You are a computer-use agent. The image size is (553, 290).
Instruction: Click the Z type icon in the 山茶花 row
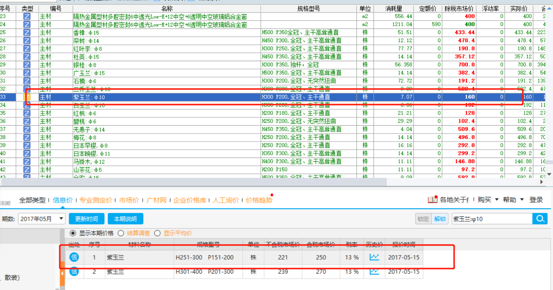27,170
